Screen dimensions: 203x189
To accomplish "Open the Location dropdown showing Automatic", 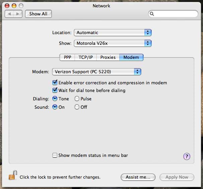I will [112, 33].
